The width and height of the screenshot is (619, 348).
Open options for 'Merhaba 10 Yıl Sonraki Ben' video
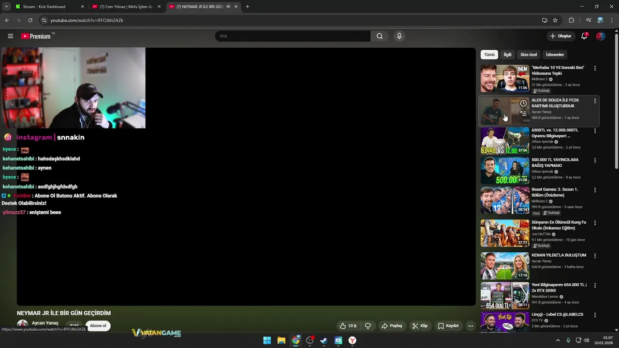pos(595,68)
